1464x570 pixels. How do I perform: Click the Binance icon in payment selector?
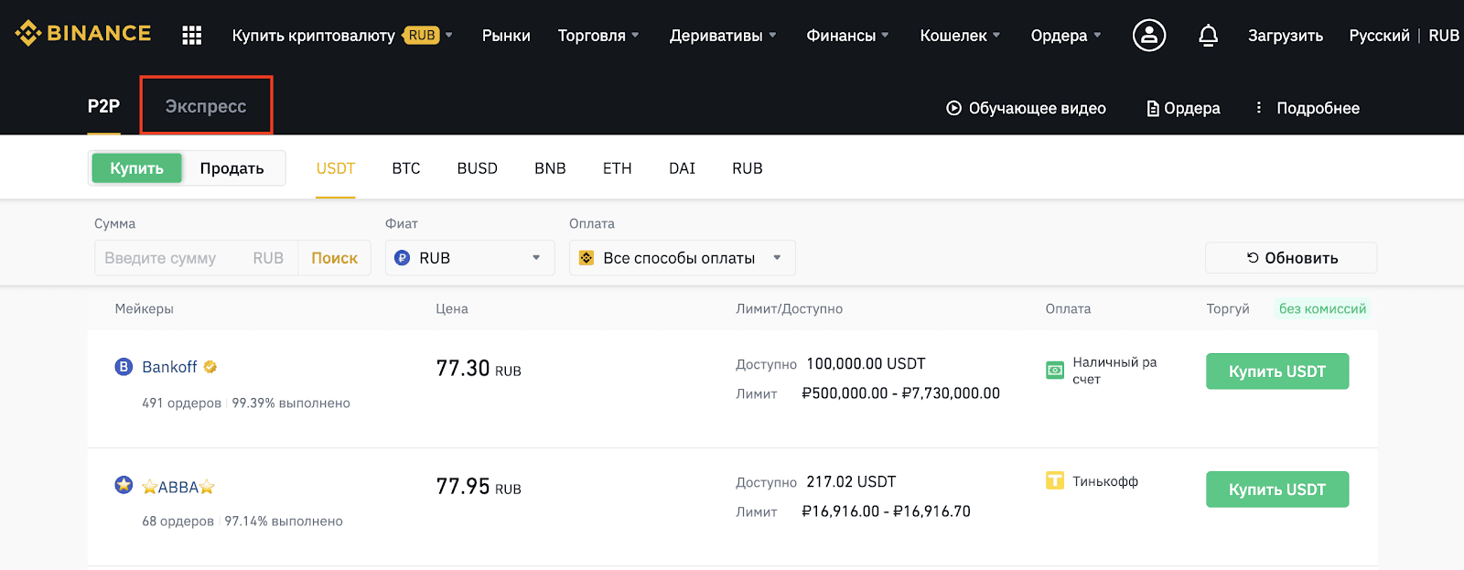coord(587,258)
